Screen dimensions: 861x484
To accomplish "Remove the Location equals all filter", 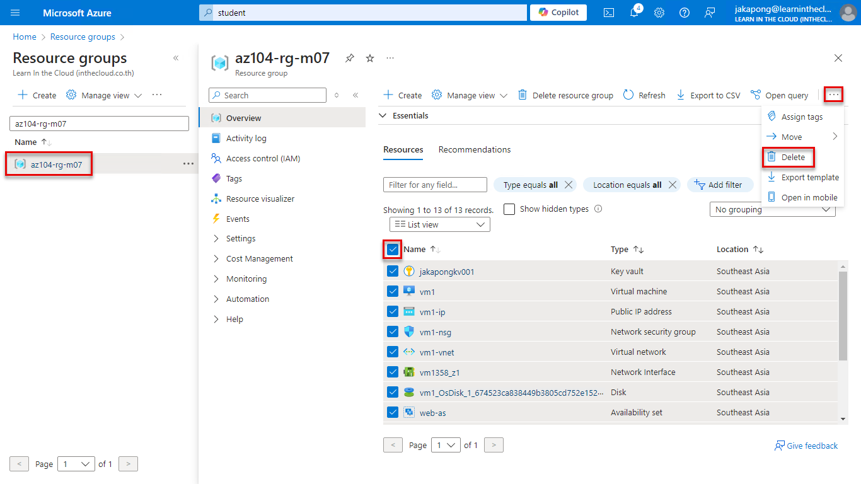I will pos(673,185).
